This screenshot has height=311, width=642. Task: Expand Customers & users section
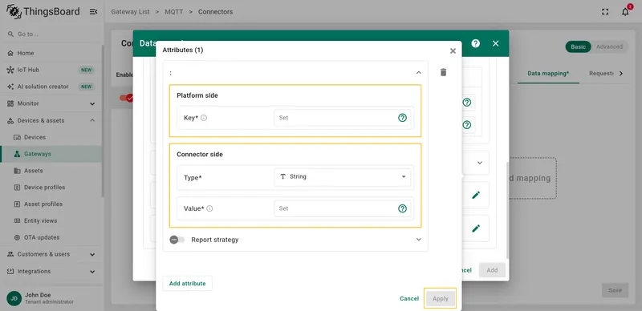point(51,254)
